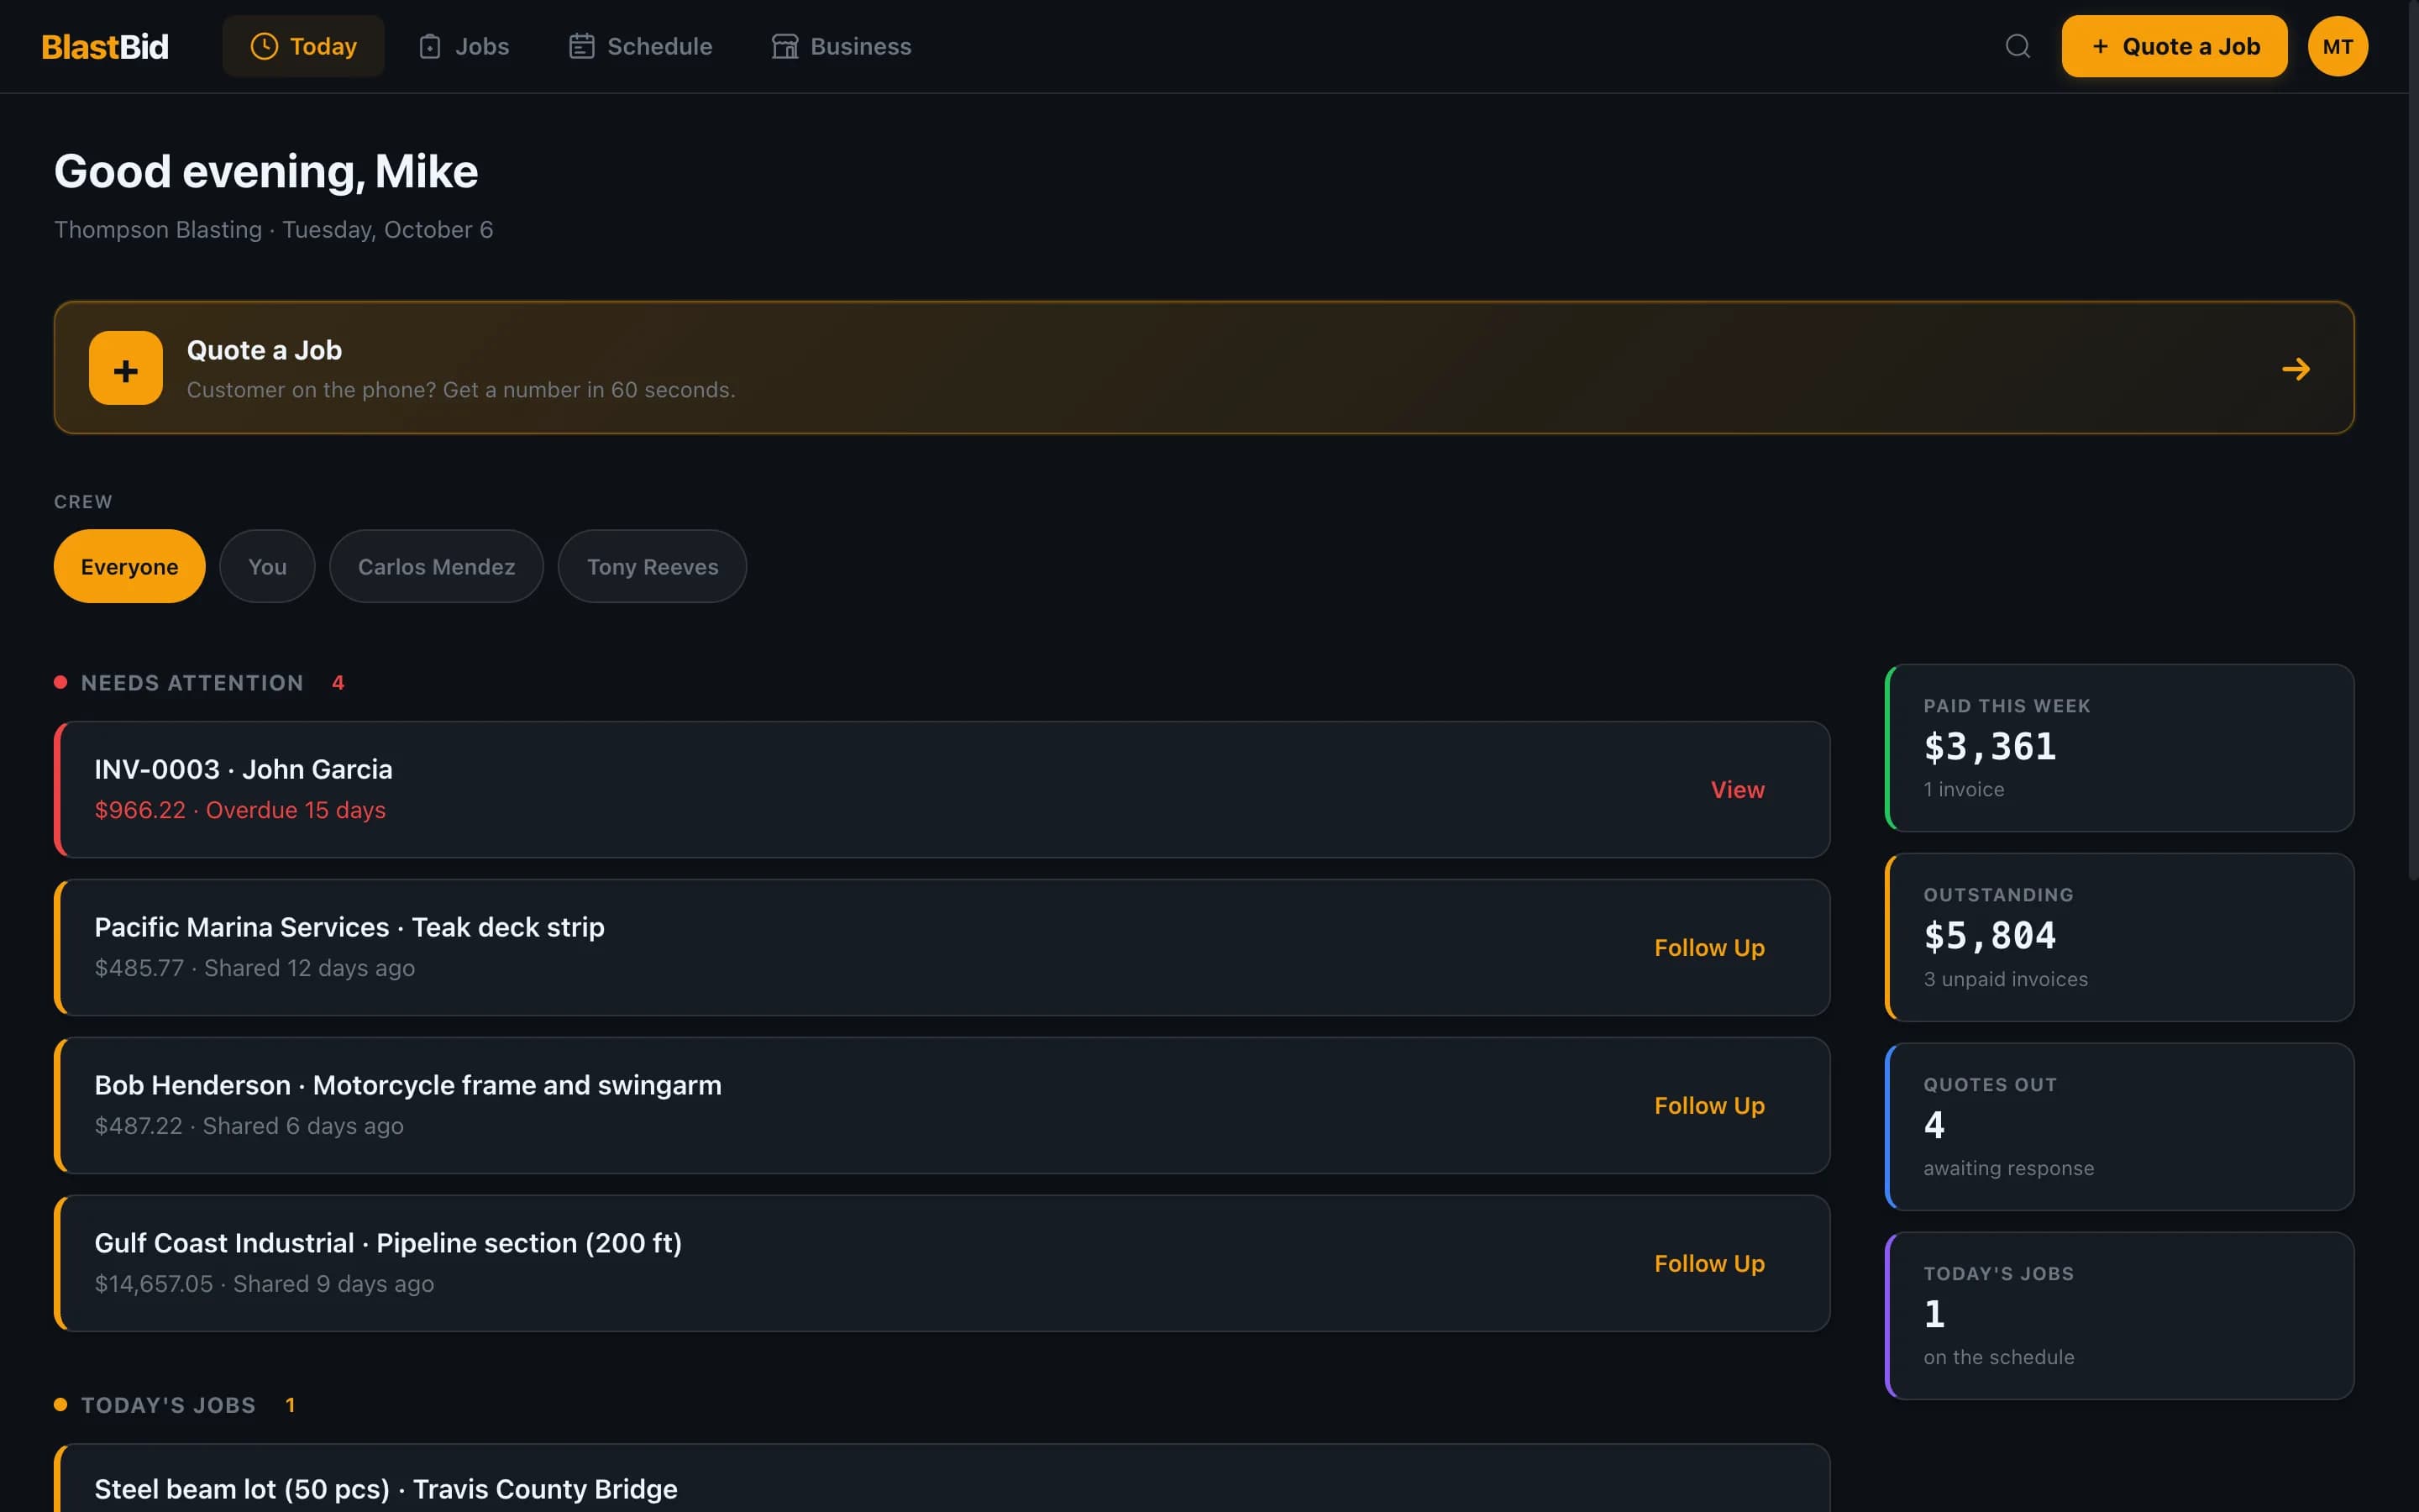
Task: Click the BlastBid logo
Action: 105,47
